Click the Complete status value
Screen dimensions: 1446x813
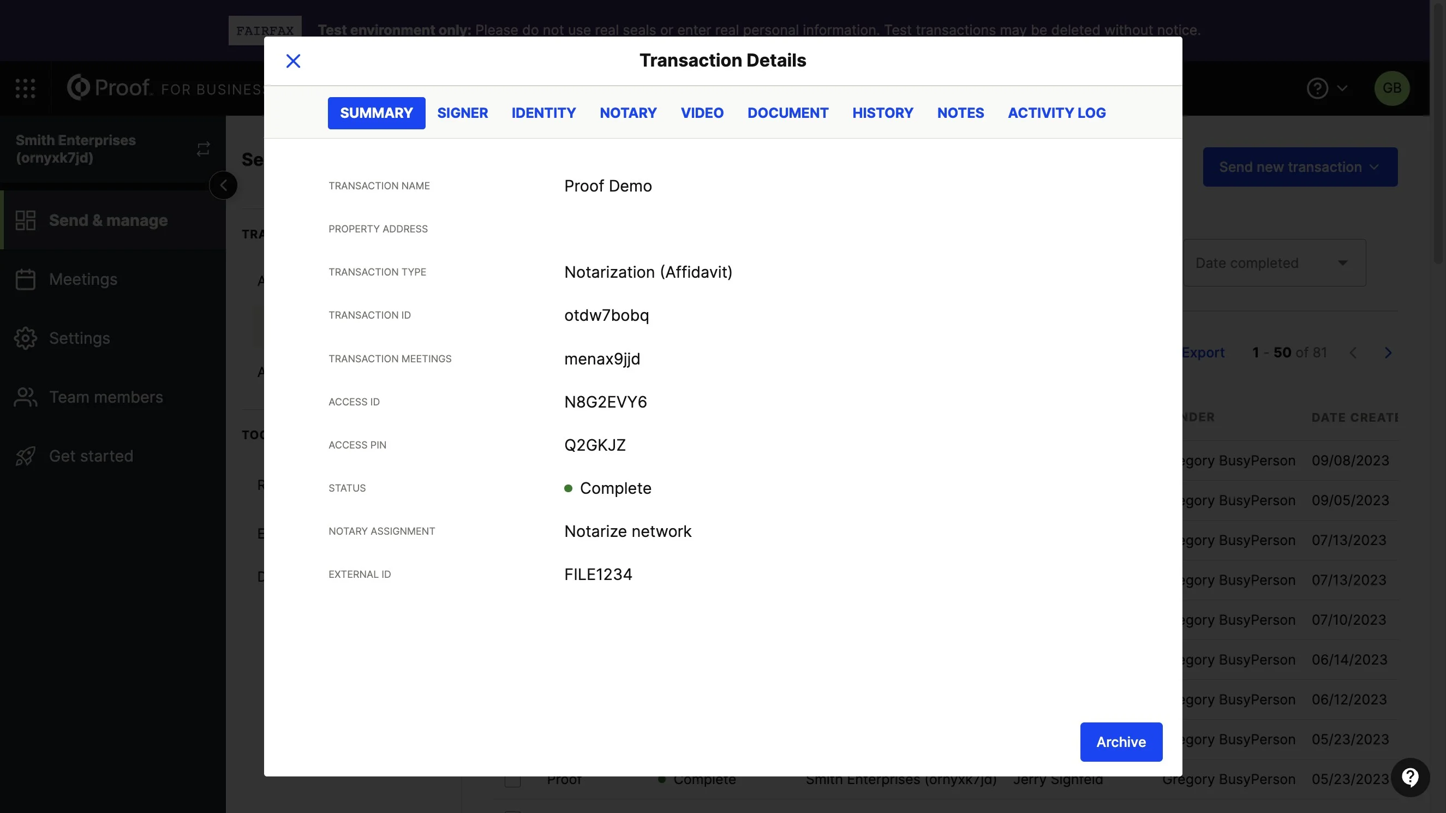coord(607,488)
